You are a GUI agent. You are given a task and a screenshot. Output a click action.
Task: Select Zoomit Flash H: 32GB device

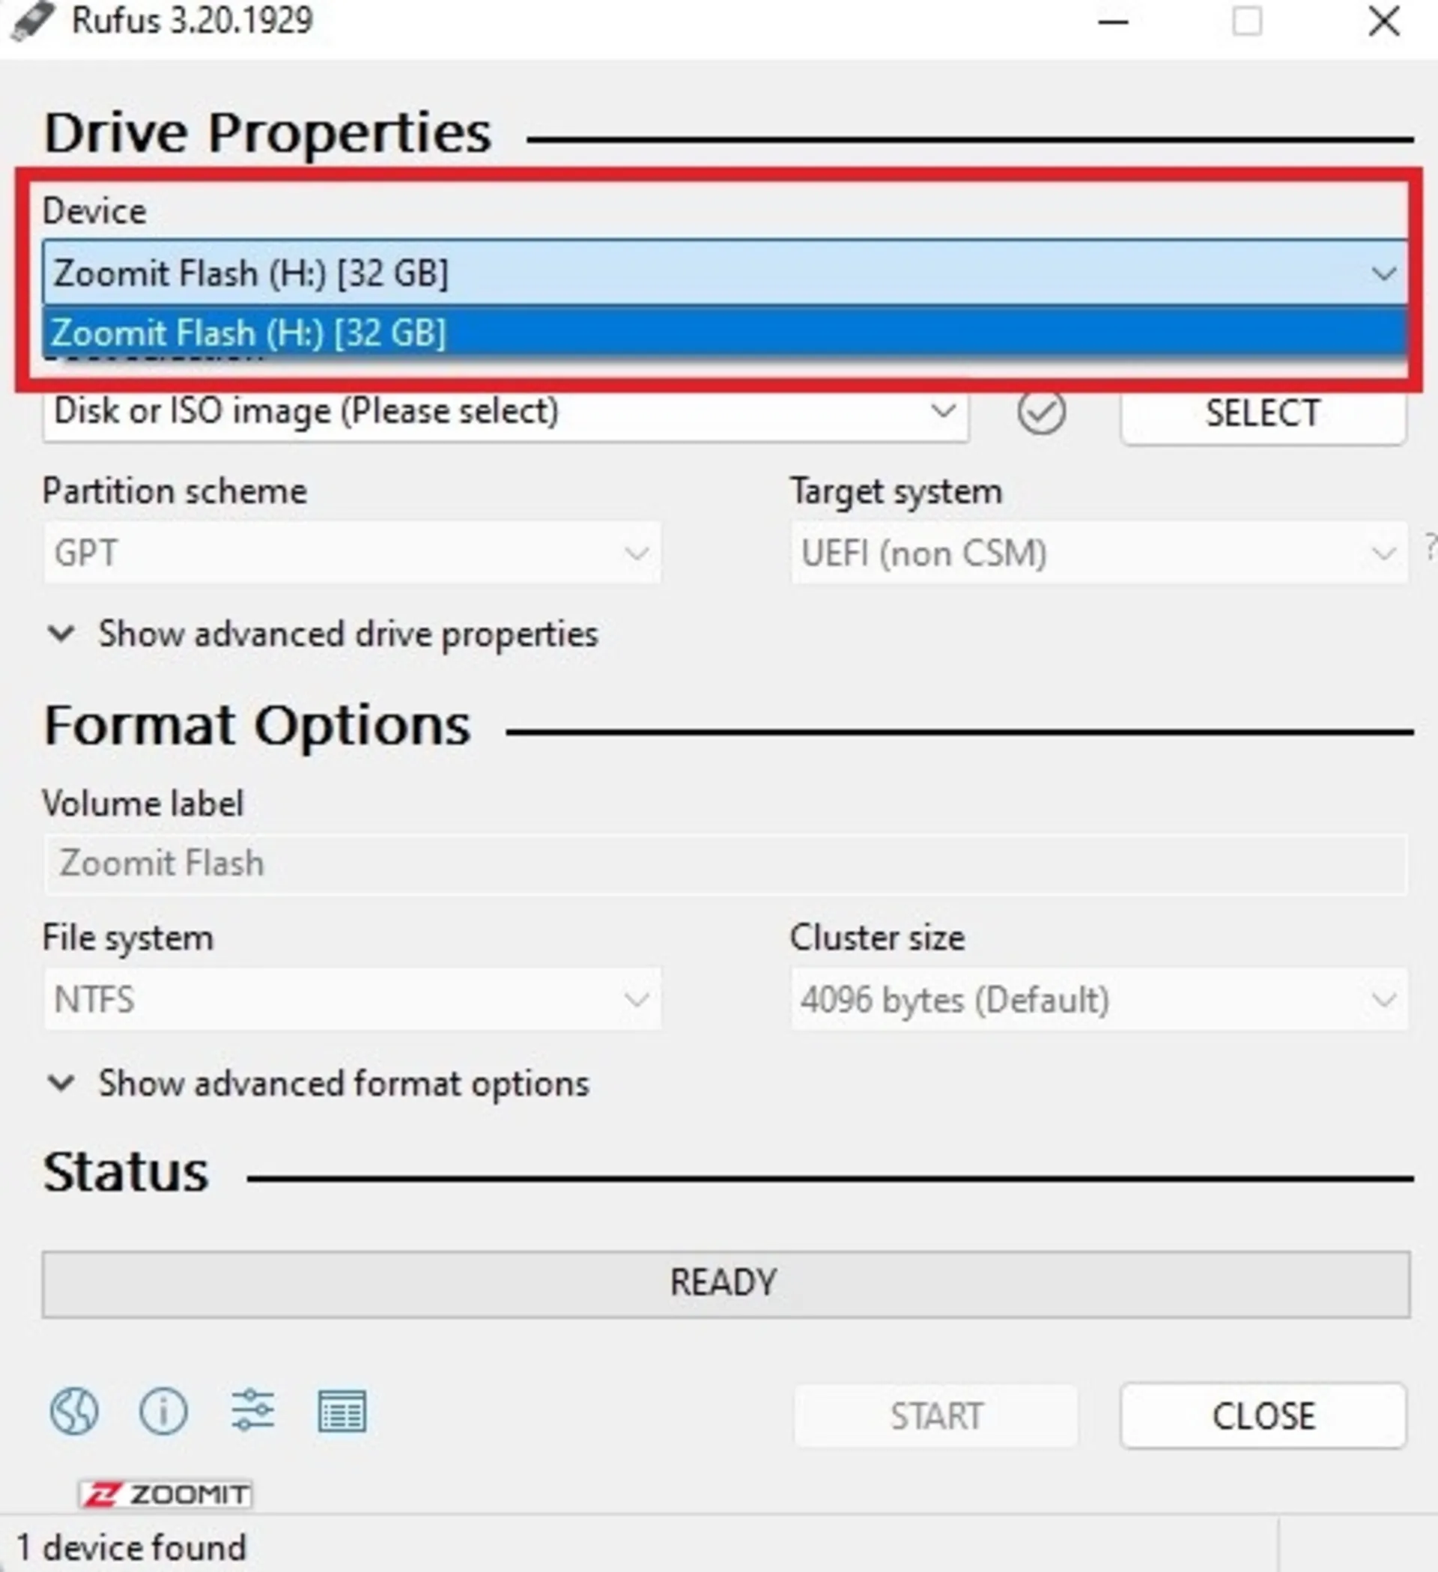(x=719, y=334)
